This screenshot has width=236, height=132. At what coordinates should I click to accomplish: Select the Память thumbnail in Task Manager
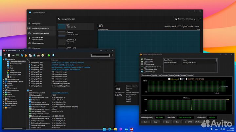tap(62, 34)
